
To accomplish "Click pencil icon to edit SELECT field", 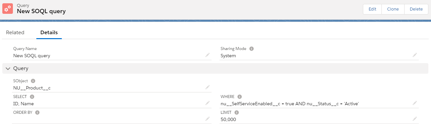I will click(208, 103).
